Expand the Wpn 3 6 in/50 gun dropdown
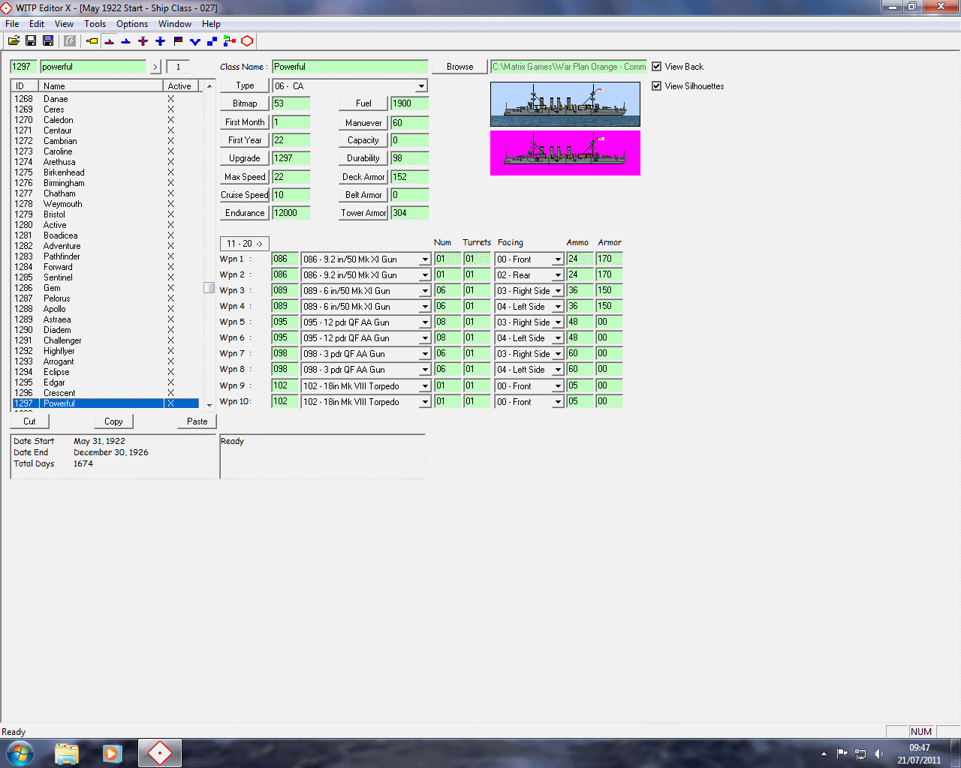The image size is (961, 768). (425, 291)
